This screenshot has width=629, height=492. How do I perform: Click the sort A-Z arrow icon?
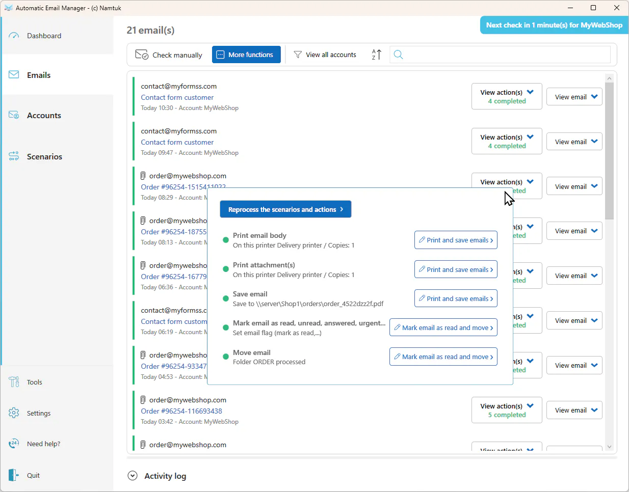377,54
